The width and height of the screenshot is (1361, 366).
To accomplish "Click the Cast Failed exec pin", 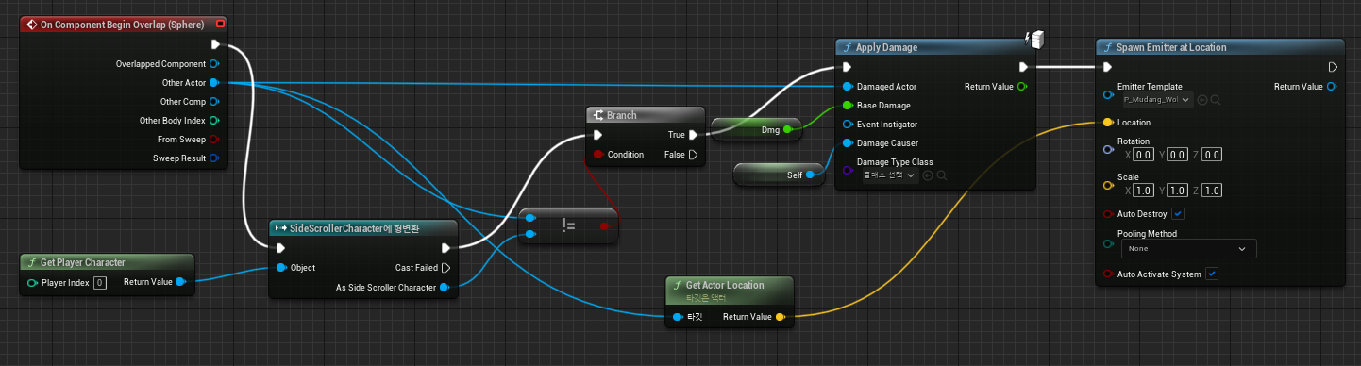I will tap(446, 268).
